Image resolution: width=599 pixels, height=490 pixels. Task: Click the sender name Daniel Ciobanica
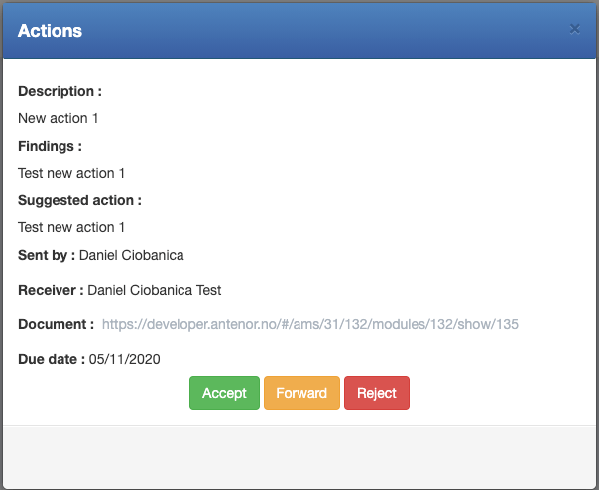pyautogui.click(x=132, y=255)
